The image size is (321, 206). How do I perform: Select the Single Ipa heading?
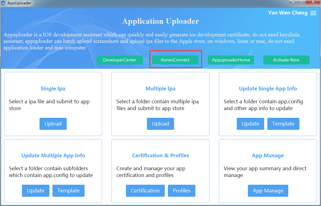53,89
